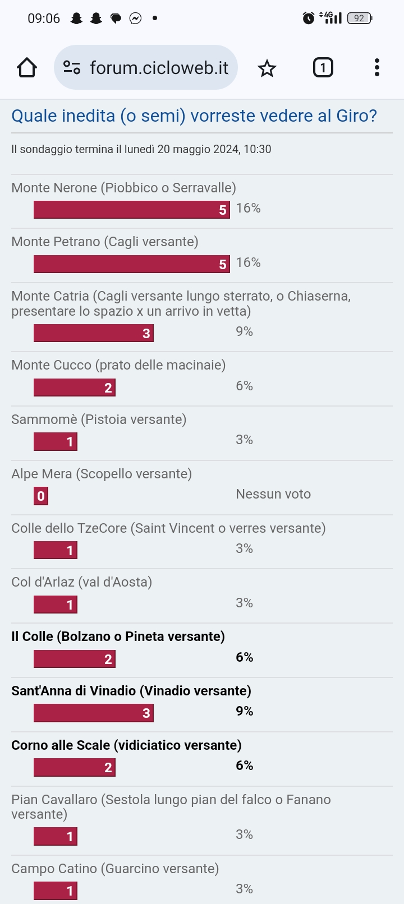404x904 pixels.
Task: Tap the Messenger notification icon
Action: (x=135, y=19)
